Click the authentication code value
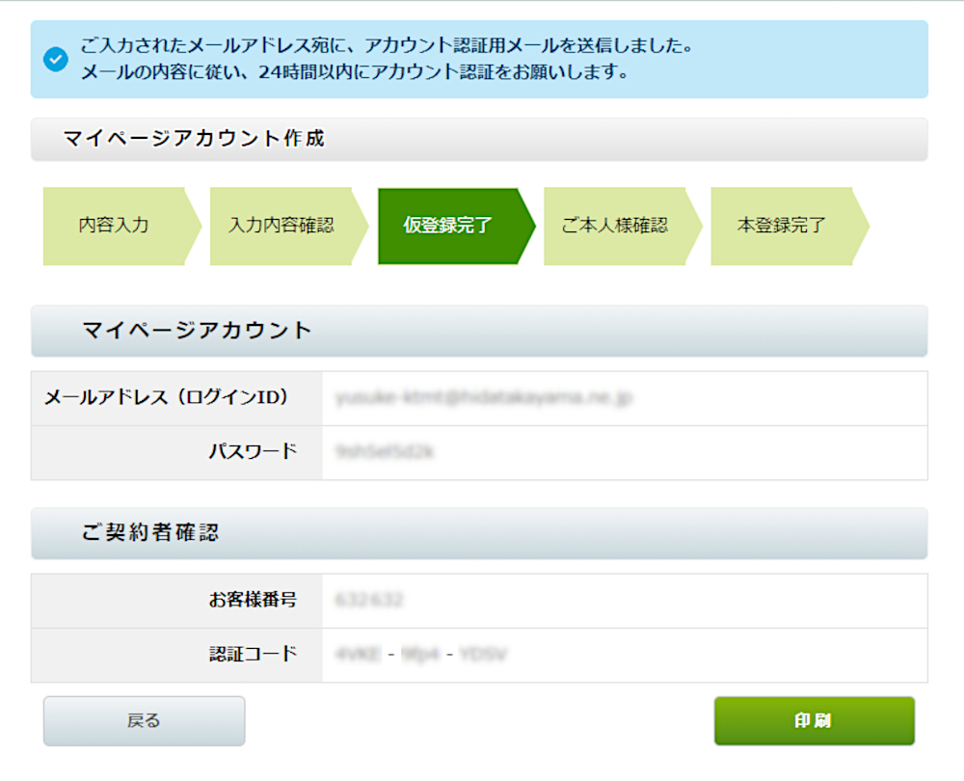 point(421,655)
